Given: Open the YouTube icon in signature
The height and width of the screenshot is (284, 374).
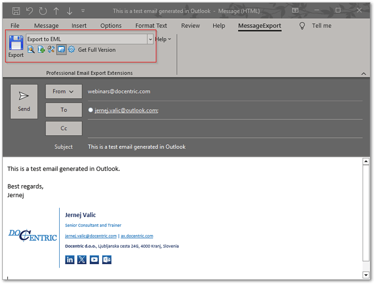Looking at the screenshot, I should [94, 260].
